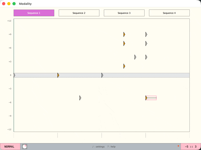Click the +3 pitch label
Image resolution: width=201 pixels, height=150 pixels.
click(x=10, y=62)
